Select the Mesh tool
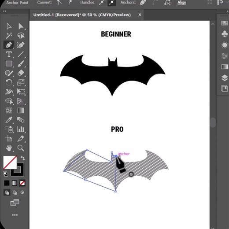This screenshot has height=229, width=229. [9, 111]
